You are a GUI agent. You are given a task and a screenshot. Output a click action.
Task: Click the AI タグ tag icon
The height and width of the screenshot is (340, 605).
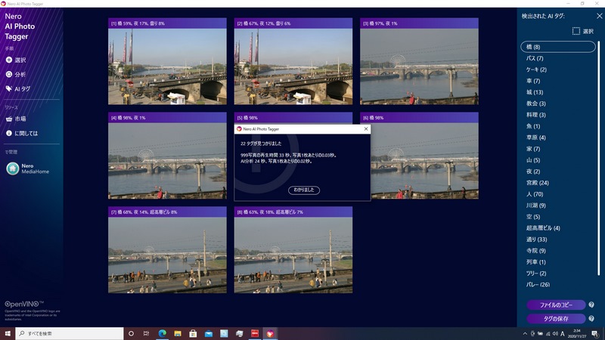coord(9,88)
